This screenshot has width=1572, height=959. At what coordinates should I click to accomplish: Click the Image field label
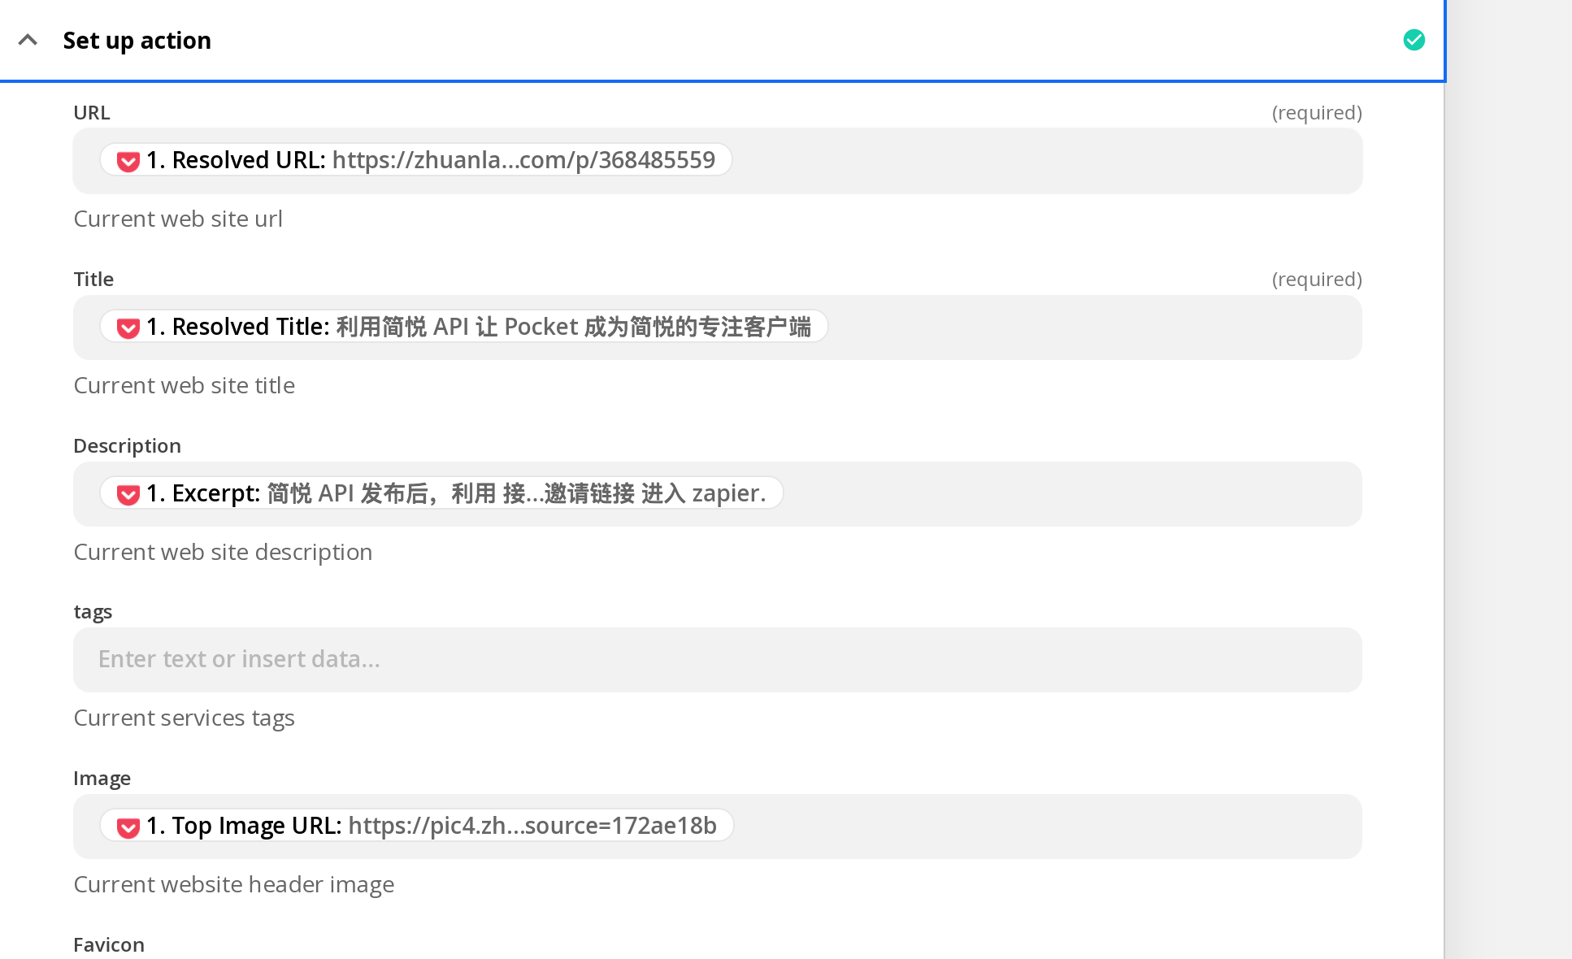102,779
